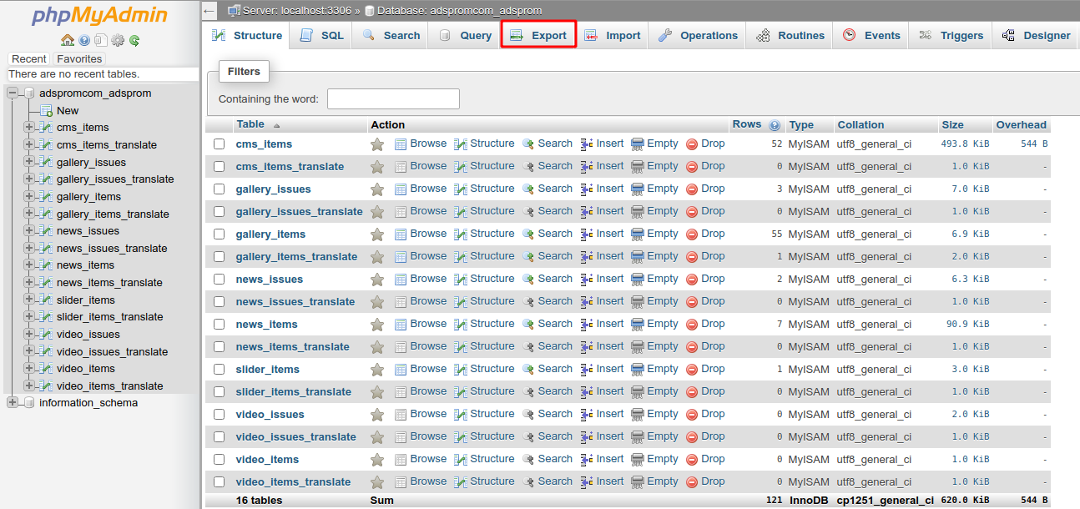Drop the news_issues_translate table
Screen dimensions: 1080x509
tap(705, 301)
